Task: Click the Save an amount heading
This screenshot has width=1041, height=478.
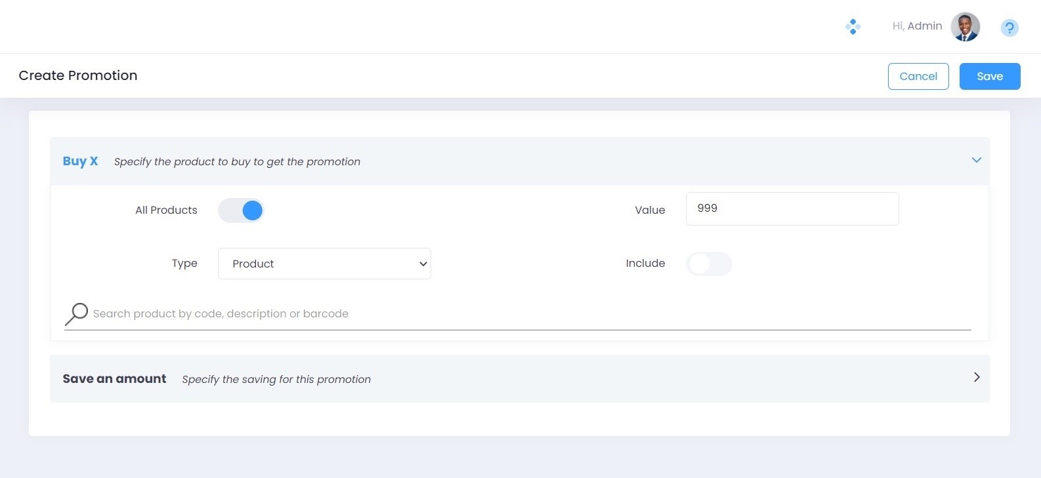Action: tap(114, 379)
